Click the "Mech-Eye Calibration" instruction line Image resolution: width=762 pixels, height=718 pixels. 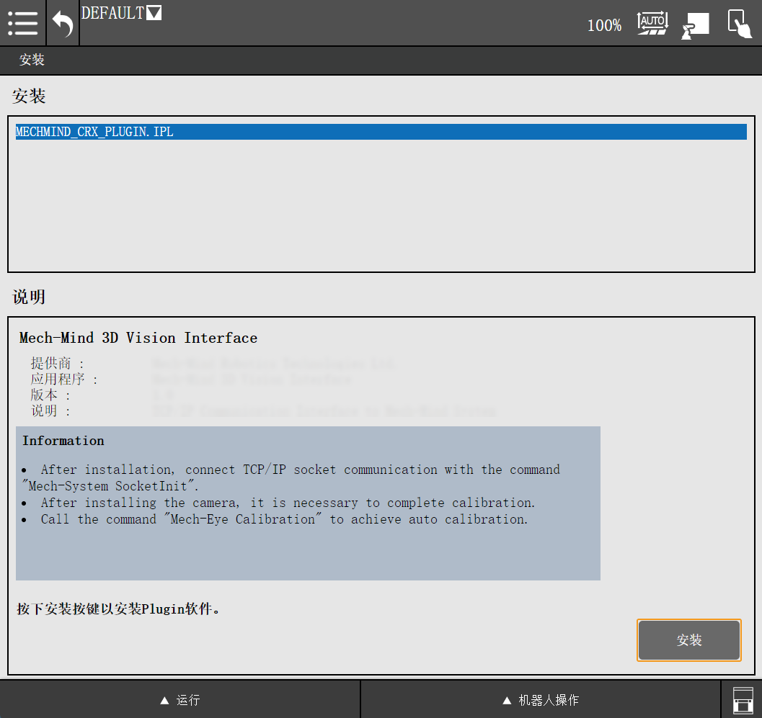point(275,519)
